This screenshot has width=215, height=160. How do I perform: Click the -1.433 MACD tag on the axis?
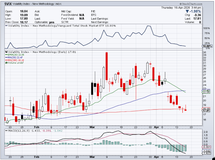click(207, 153)
